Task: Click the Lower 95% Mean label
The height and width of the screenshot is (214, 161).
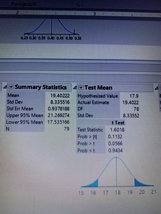Action: pyautogui.click(x=25, y=122)
